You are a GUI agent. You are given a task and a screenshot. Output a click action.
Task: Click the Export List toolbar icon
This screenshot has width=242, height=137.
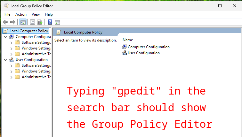click(40, 22)
